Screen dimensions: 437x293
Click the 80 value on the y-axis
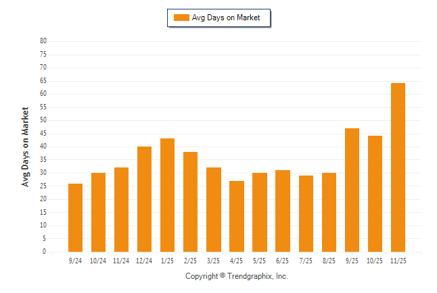click(43, 41)
